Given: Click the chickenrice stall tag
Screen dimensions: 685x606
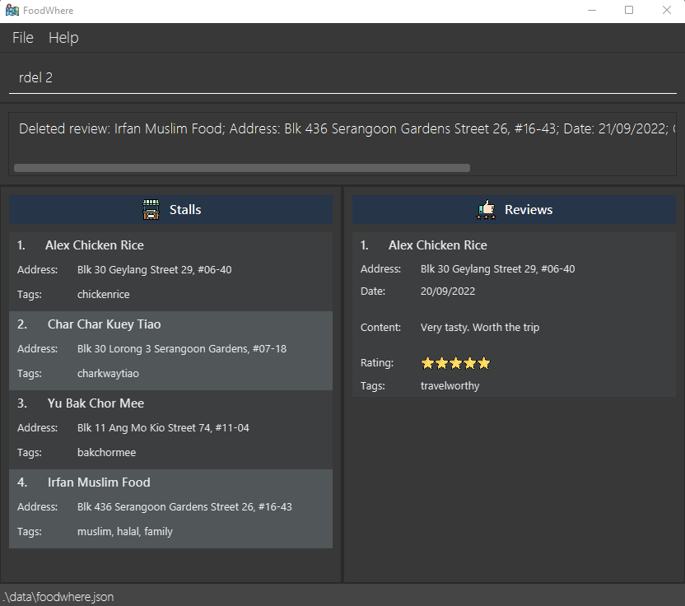Looking at the screenshot, I should (x=104, y=295).
